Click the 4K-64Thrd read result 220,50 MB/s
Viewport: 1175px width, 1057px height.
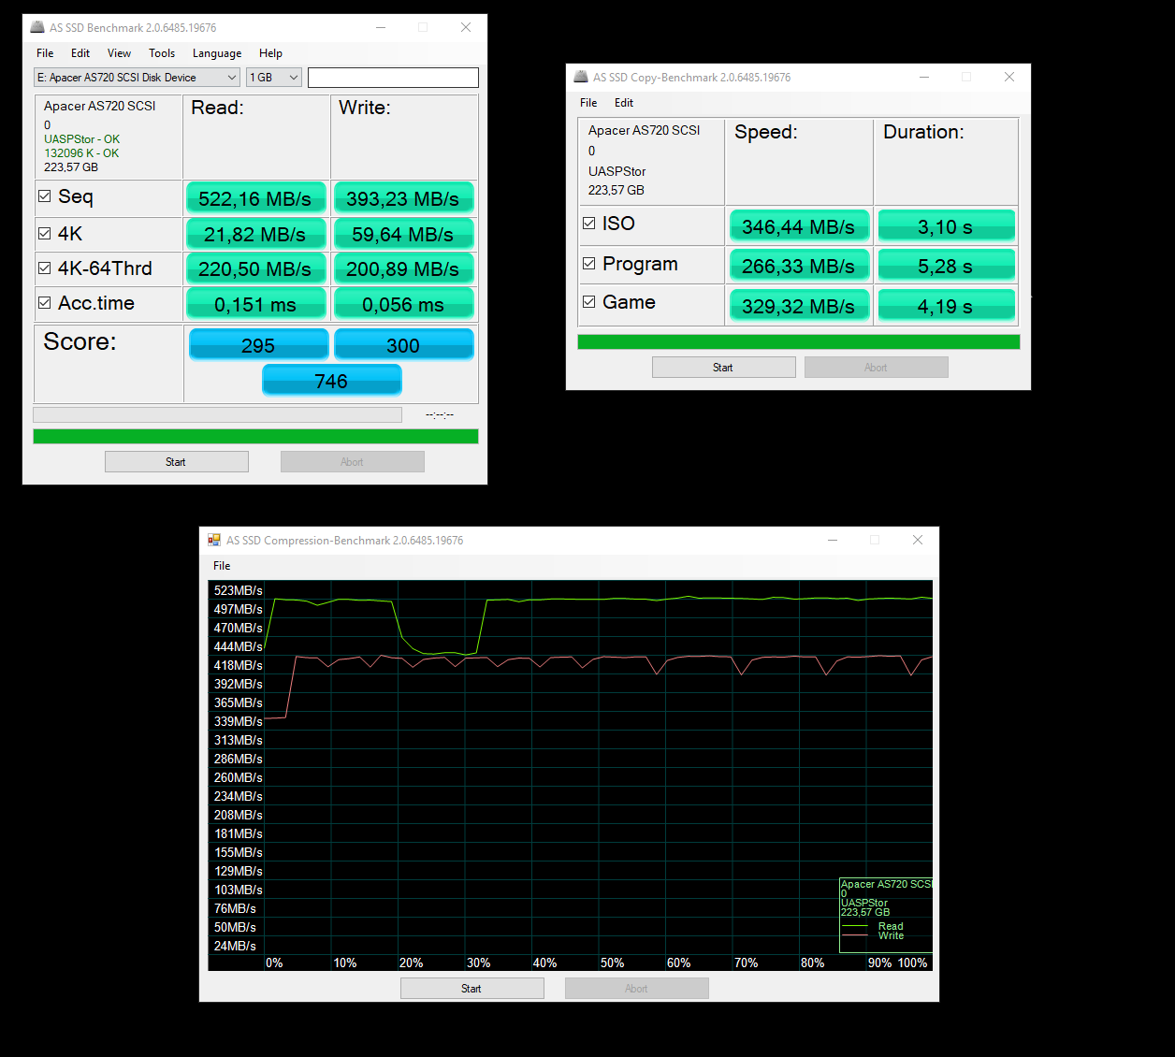[256, 268]
